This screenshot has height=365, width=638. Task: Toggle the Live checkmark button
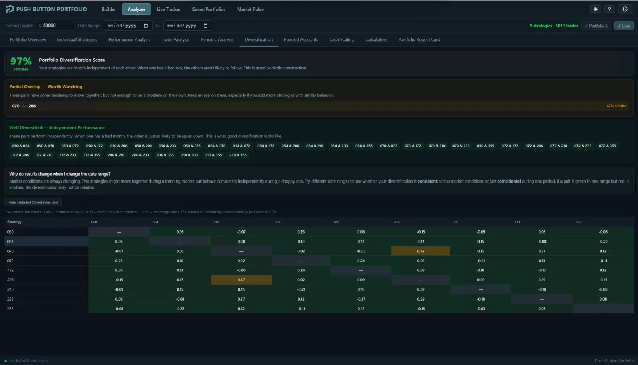pyautogui.click(x=623, y=26)
